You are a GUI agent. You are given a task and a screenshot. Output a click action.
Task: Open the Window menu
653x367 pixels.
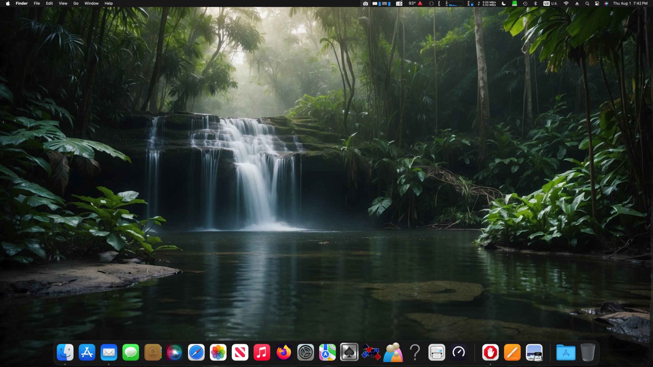[x=91, y=3]
